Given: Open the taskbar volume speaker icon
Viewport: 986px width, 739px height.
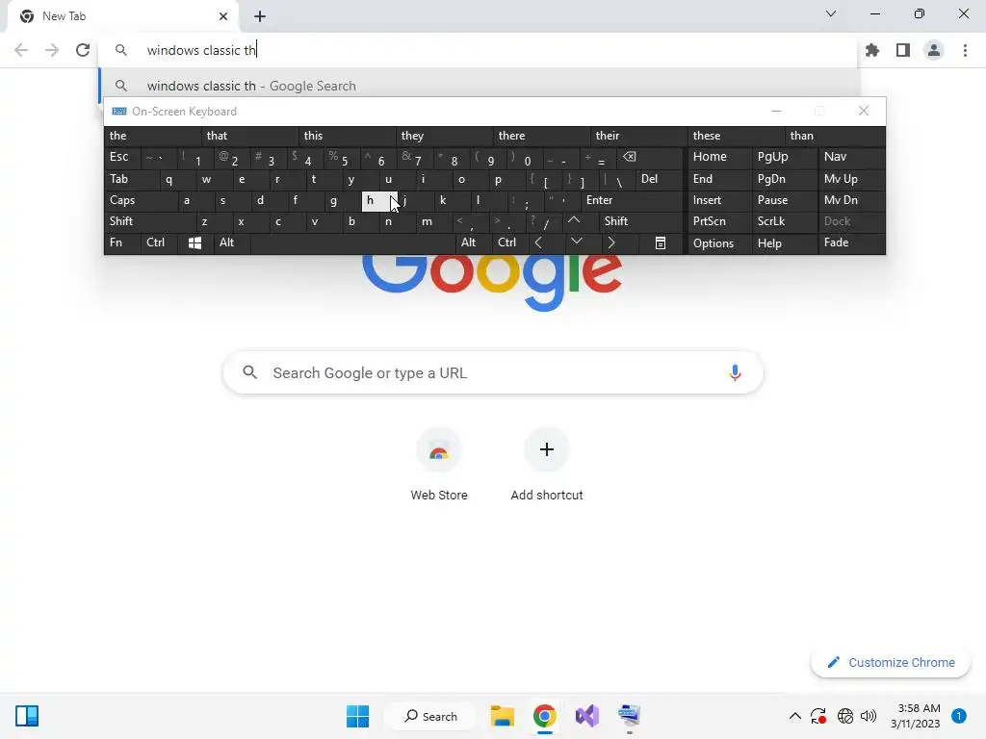Looking at the screenshot, I should (x=869, y=716).
